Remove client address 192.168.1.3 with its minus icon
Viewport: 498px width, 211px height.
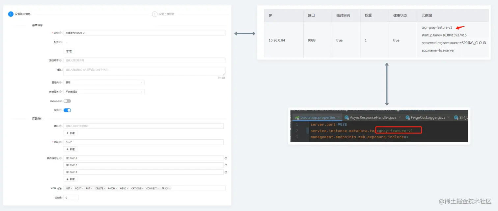(x=226, y=172)
